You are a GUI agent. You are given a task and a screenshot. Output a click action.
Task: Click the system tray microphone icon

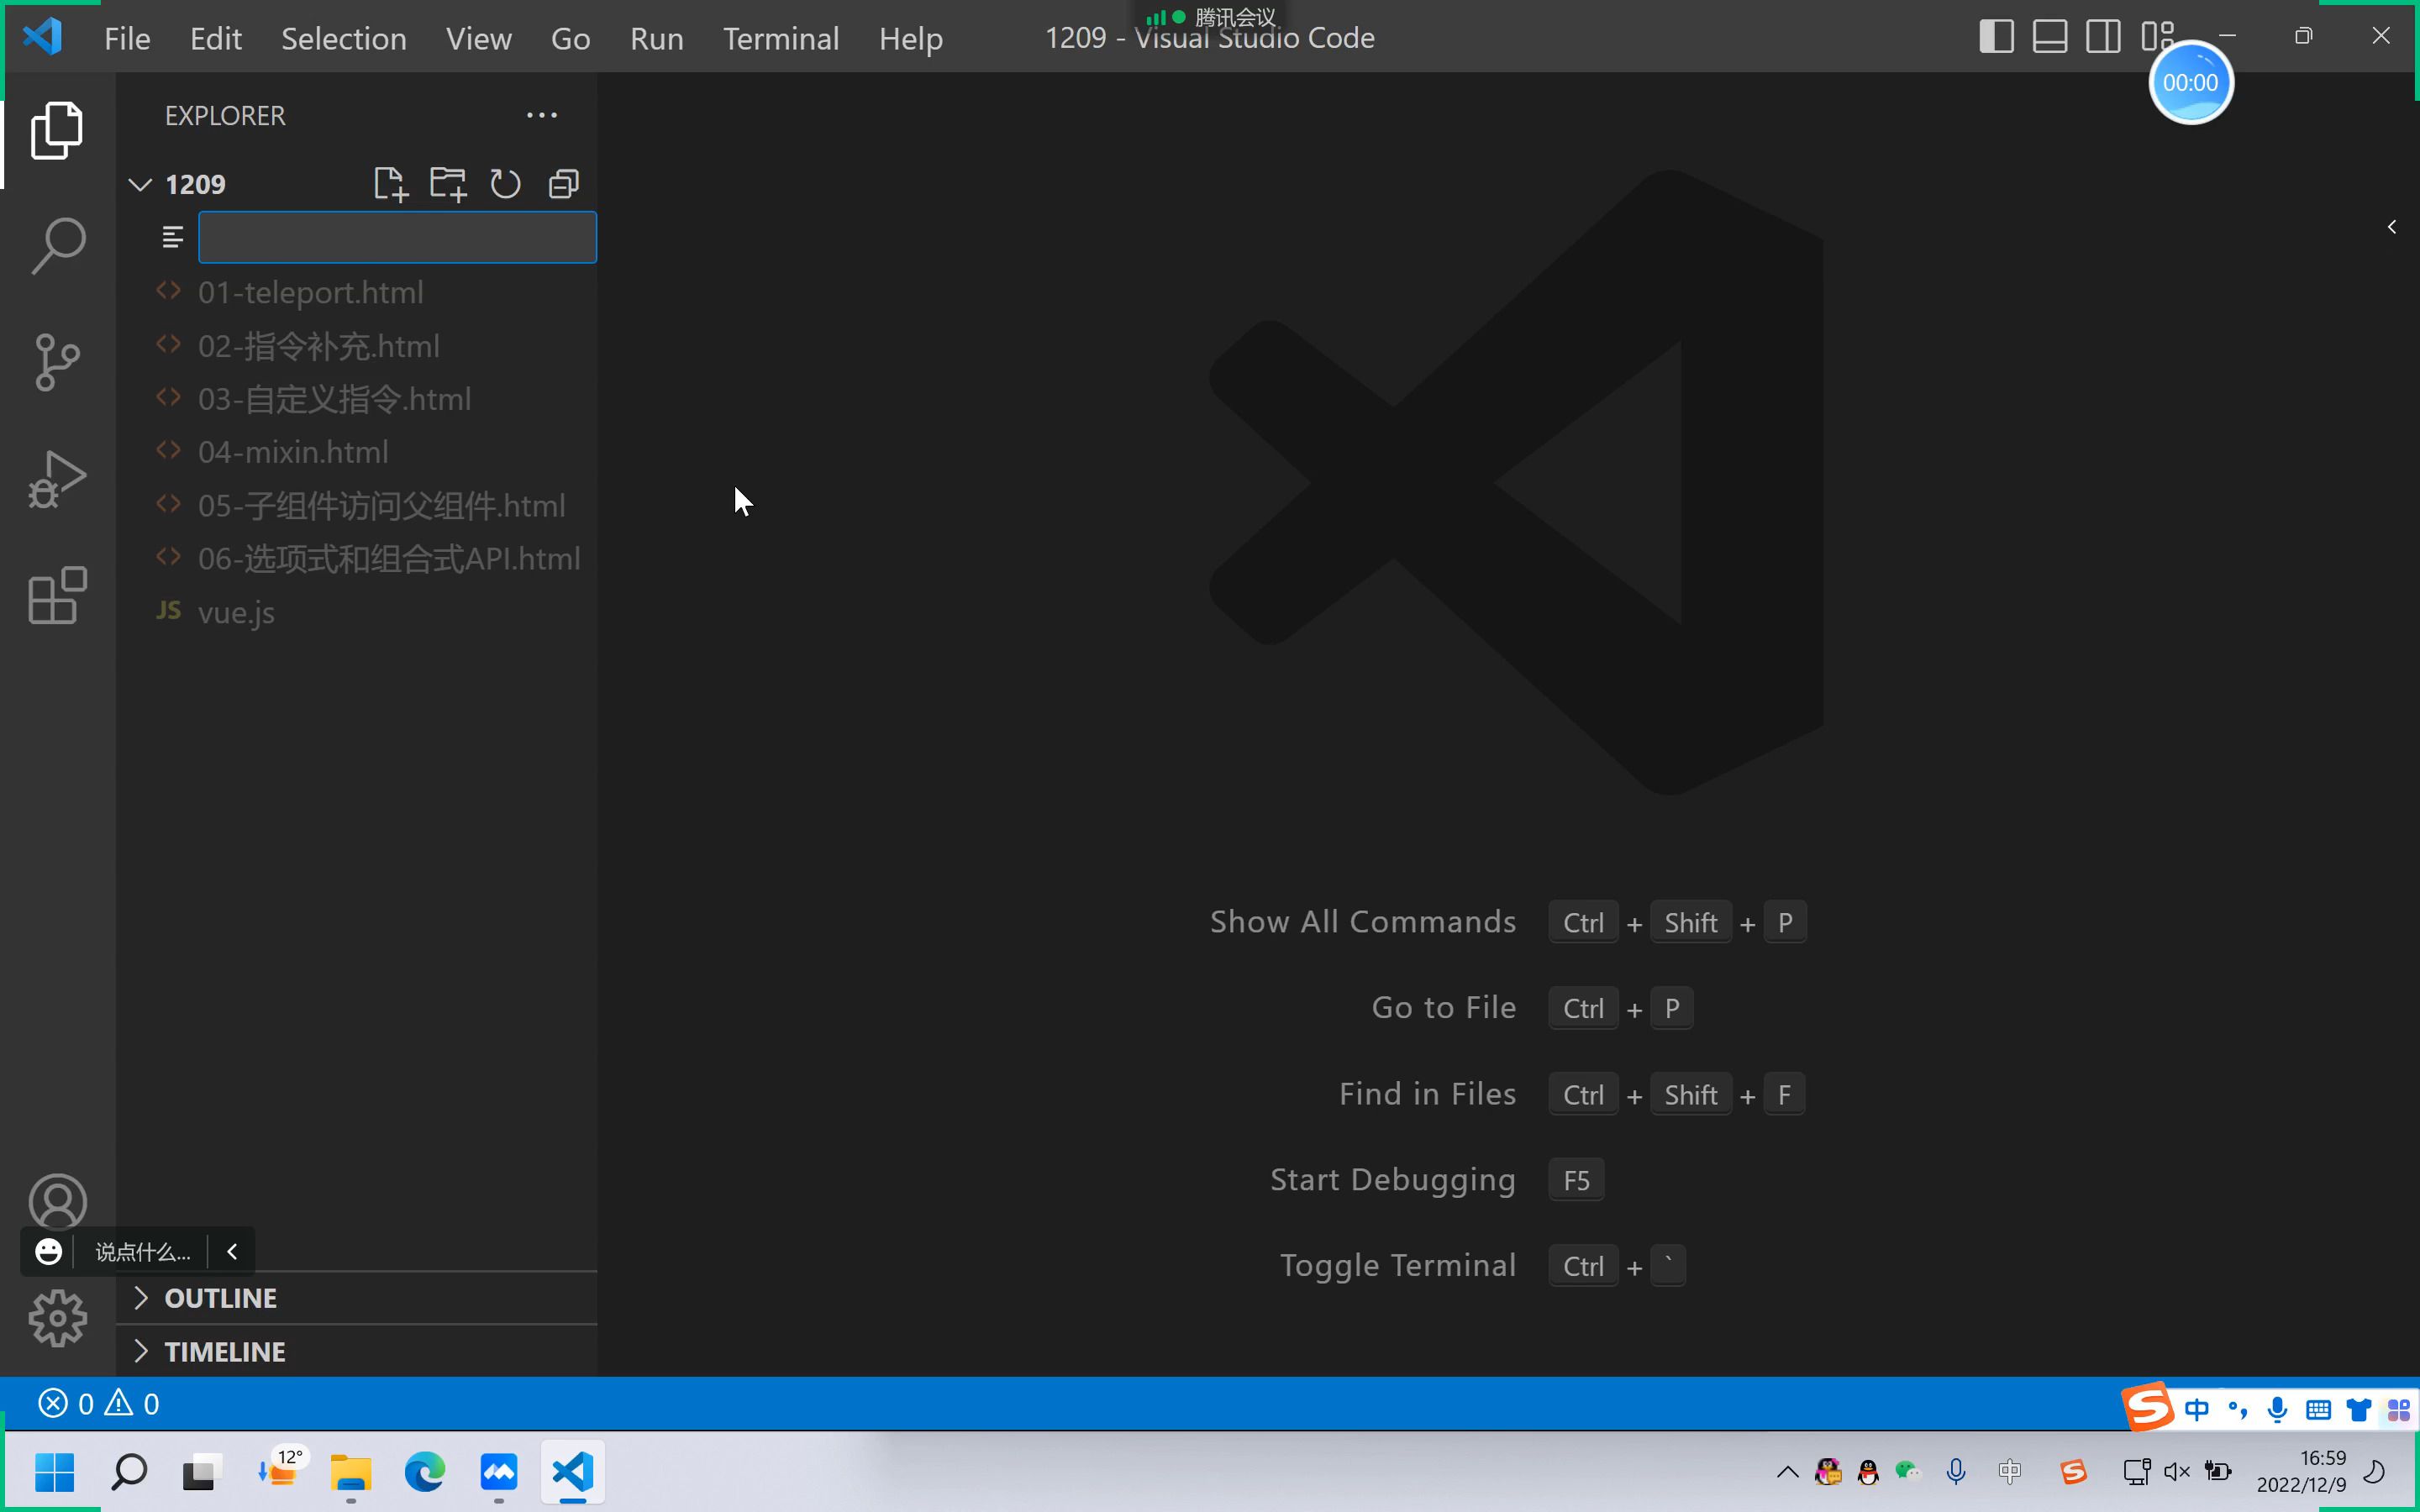point(1956,1472)
